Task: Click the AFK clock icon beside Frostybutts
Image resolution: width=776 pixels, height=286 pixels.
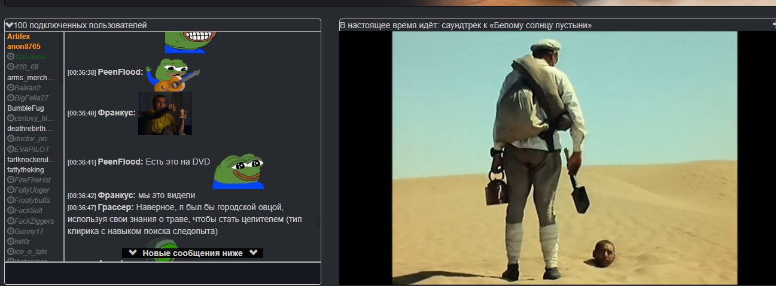Action: point(11,200)
